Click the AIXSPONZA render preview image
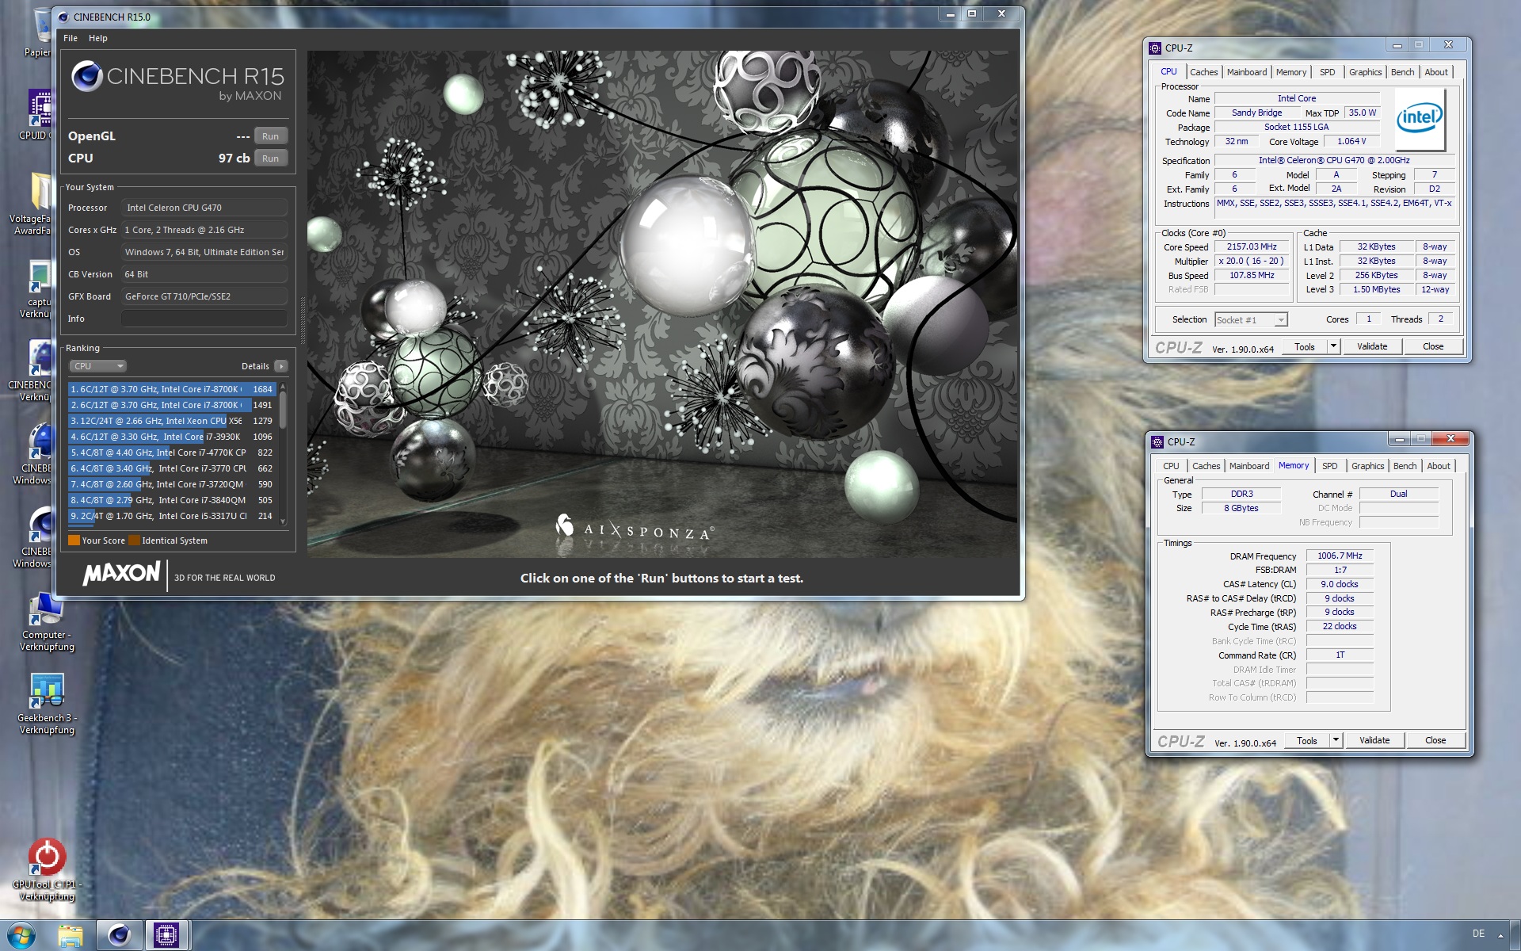The image size is (1521, 951). pos(663,304)
